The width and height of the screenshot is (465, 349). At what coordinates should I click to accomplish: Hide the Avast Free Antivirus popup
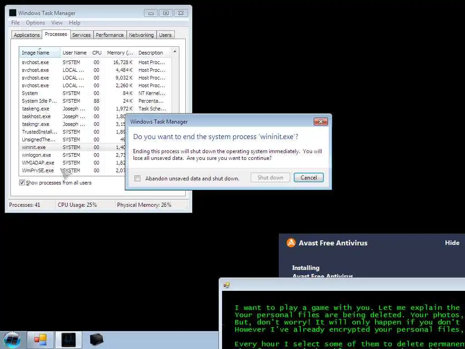point(452,243)
